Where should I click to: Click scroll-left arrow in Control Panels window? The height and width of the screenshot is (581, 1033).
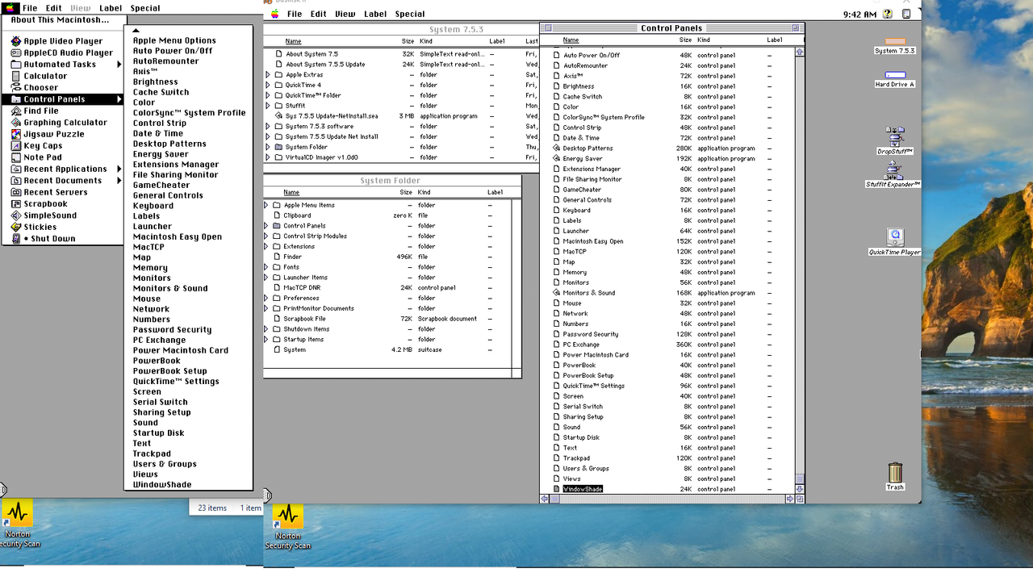pyautogui.click(x=545, y=499)
